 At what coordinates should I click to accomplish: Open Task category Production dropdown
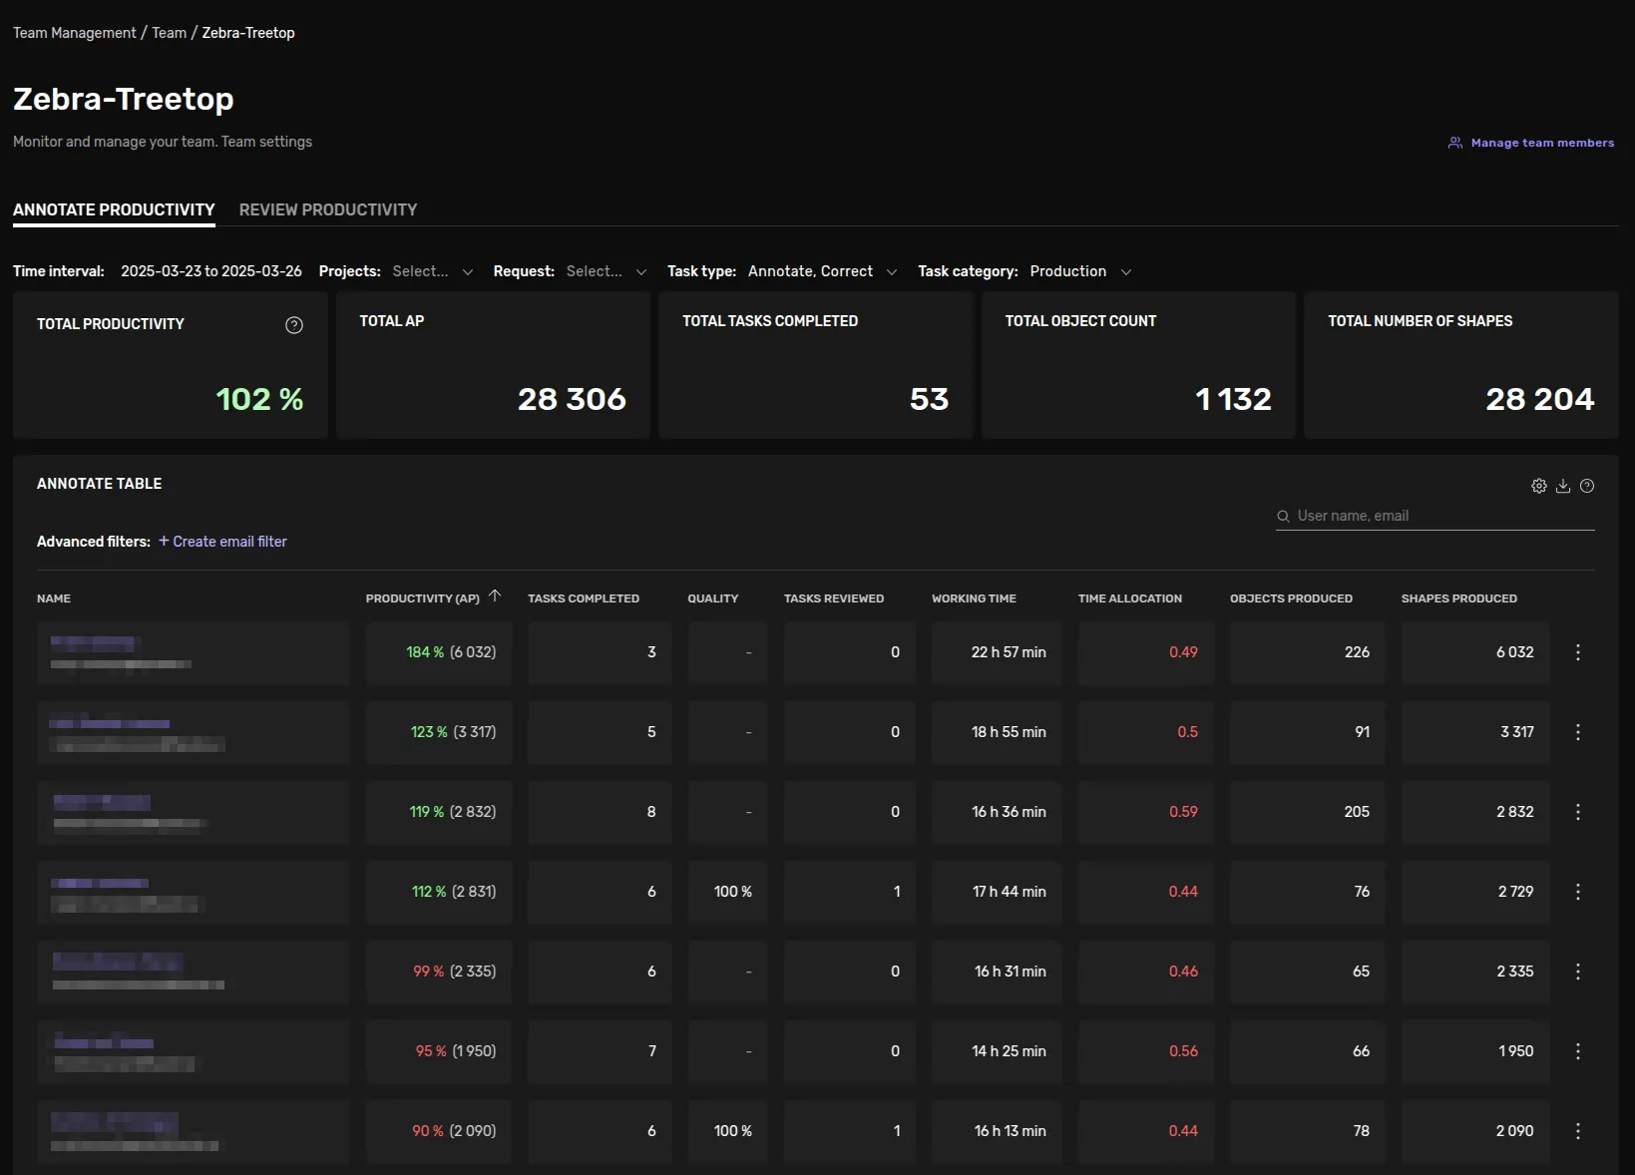click(1080, 271)
